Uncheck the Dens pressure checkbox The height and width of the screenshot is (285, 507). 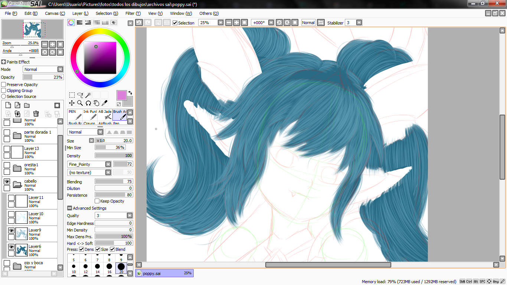point(82,249)
